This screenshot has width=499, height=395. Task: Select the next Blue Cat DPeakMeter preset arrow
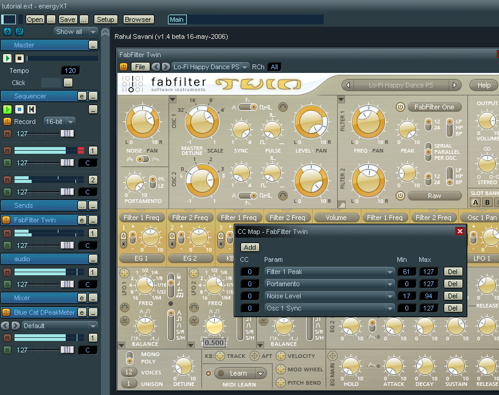pyautogui.click(x=16, y=325)
